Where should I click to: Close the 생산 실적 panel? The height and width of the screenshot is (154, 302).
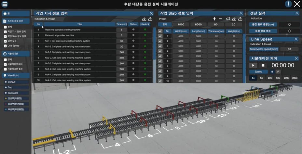(x=297, y=13)
